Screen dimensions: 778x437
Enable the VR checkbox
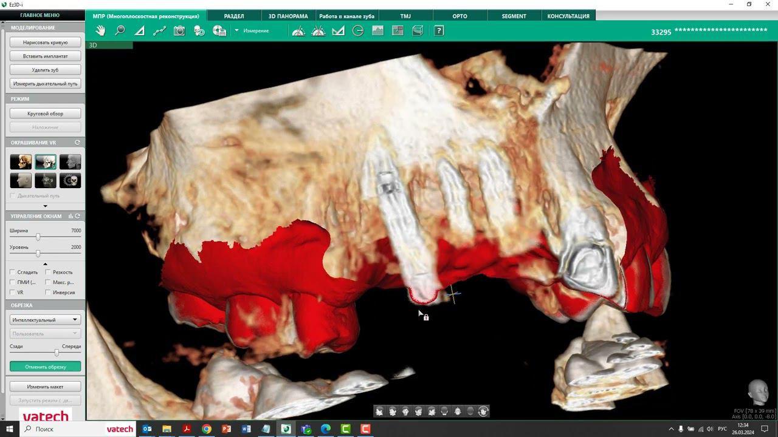(13, 293)
